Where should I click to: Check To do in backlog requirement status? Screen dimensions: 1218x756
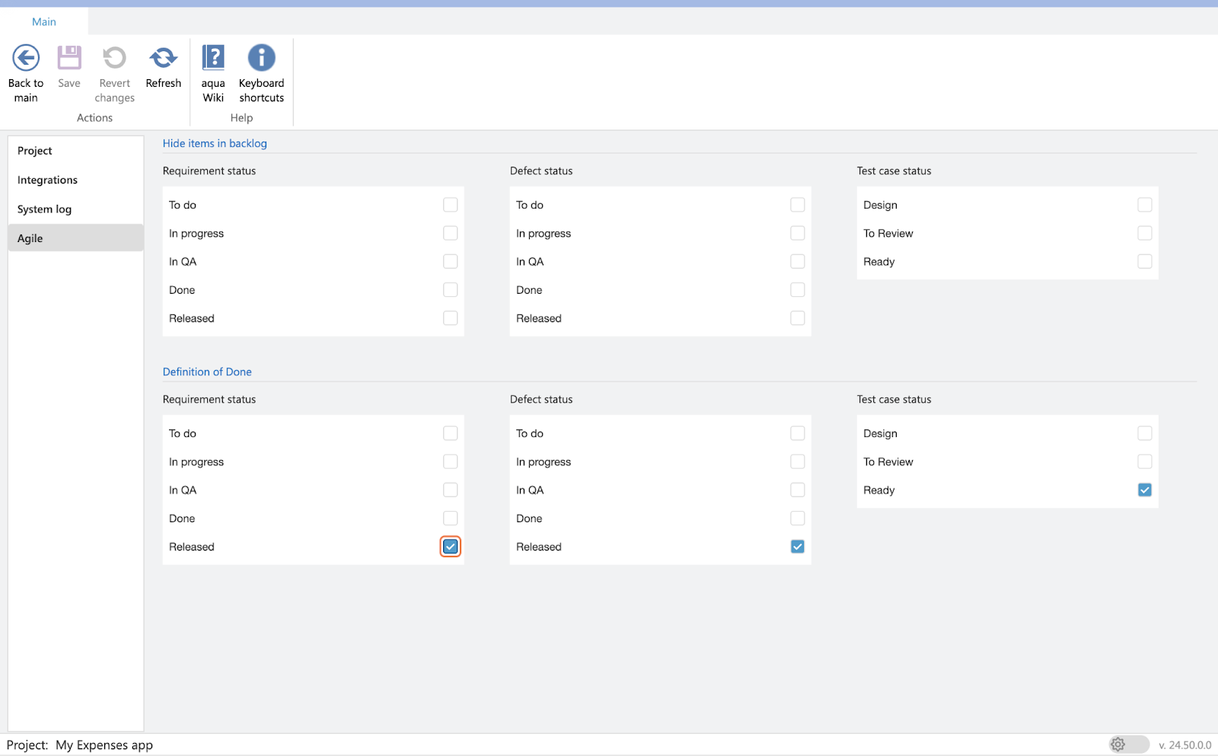451,205
